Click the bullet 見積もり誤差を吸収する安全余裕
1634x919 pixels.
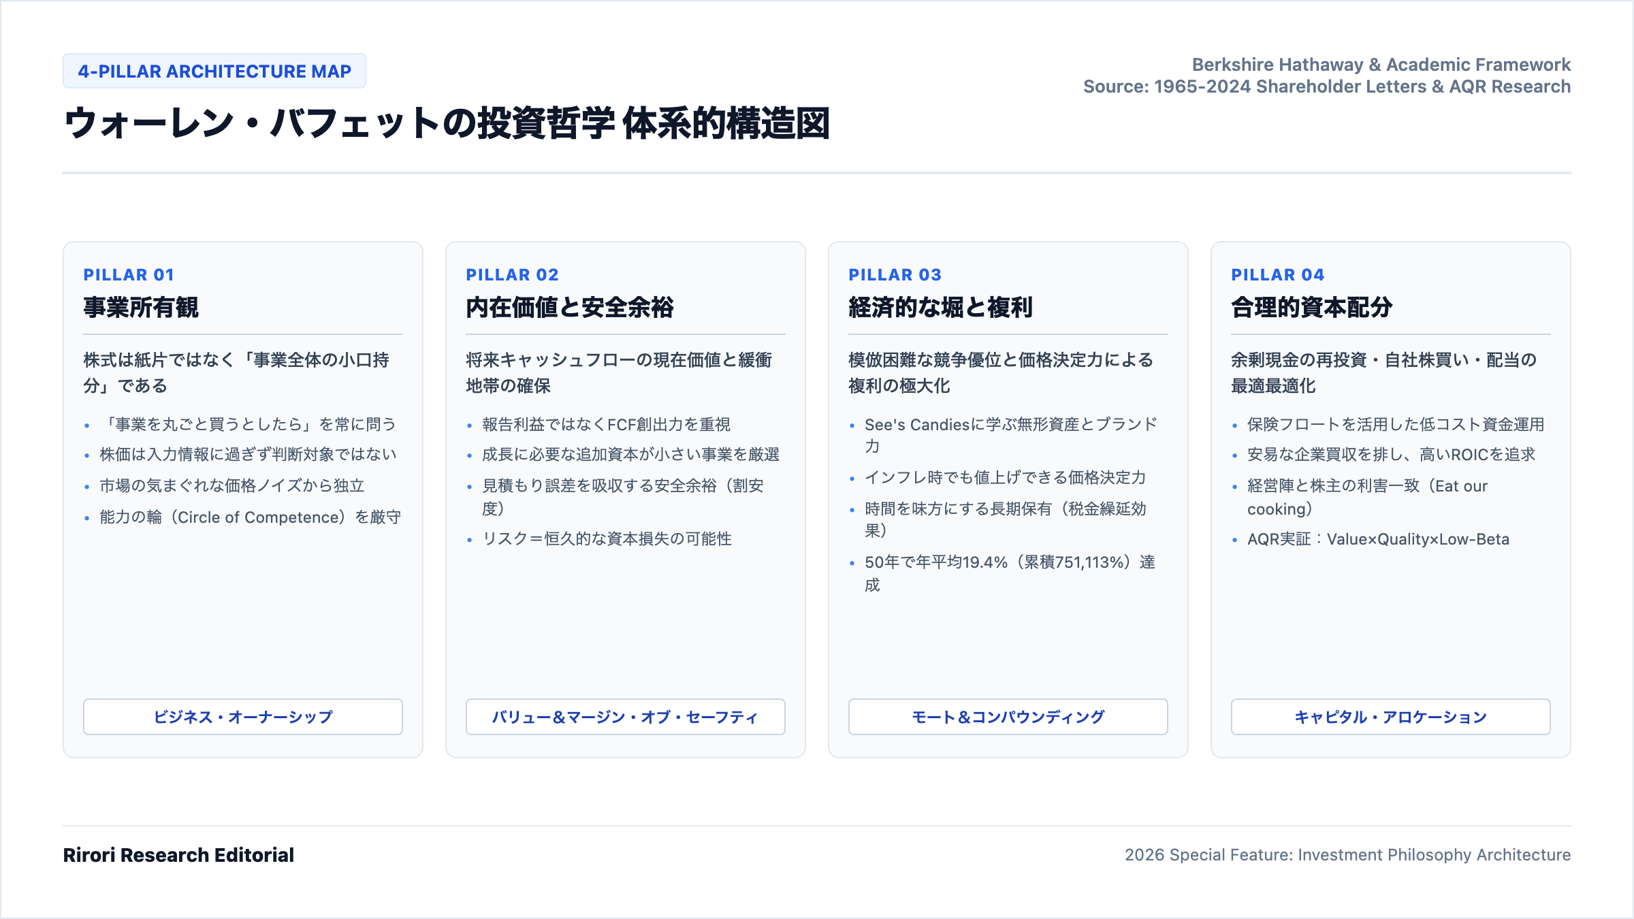623,497
